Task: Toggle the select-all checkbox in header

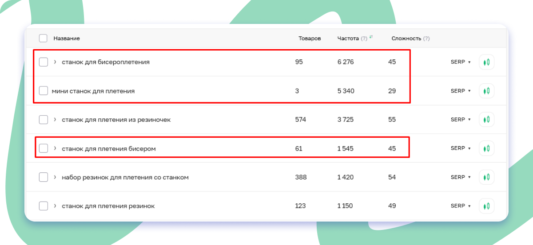Action: (x=43, y=39)
